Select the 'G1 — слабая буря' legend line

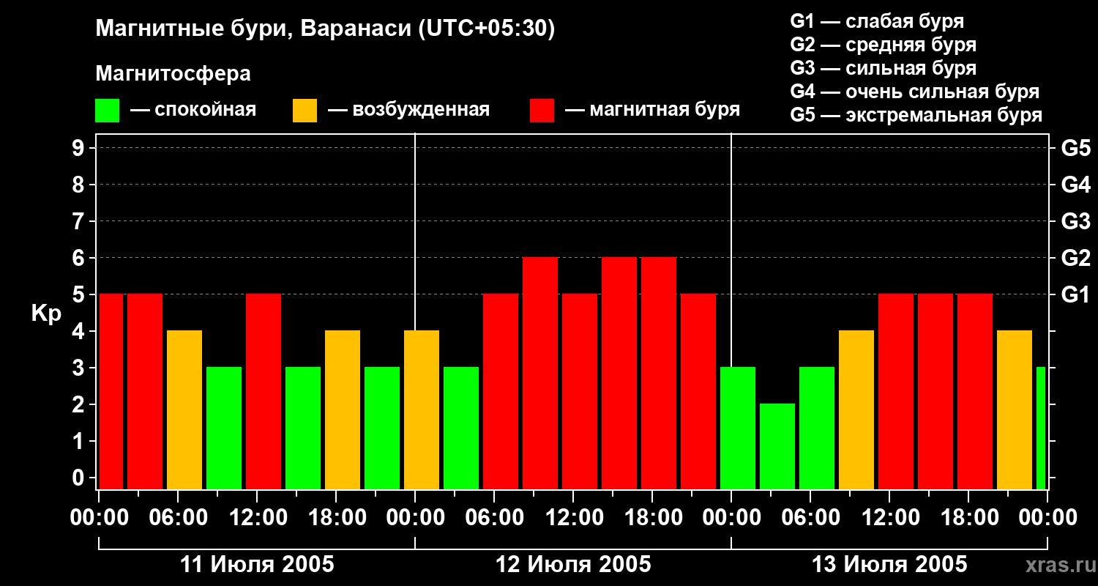877,21
